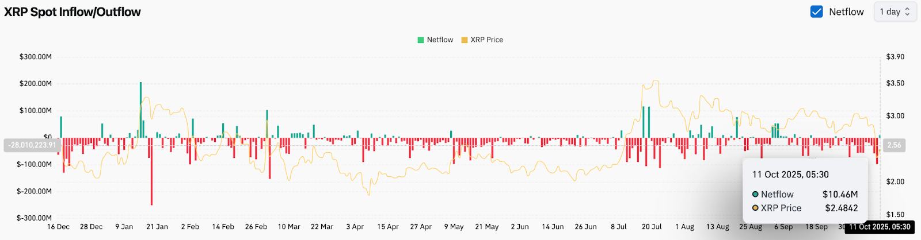Click the XRP Spot Inflow/Outflow title
This screenshot has height=240, width=921.
pyautogui.click(x=73, y=12)
